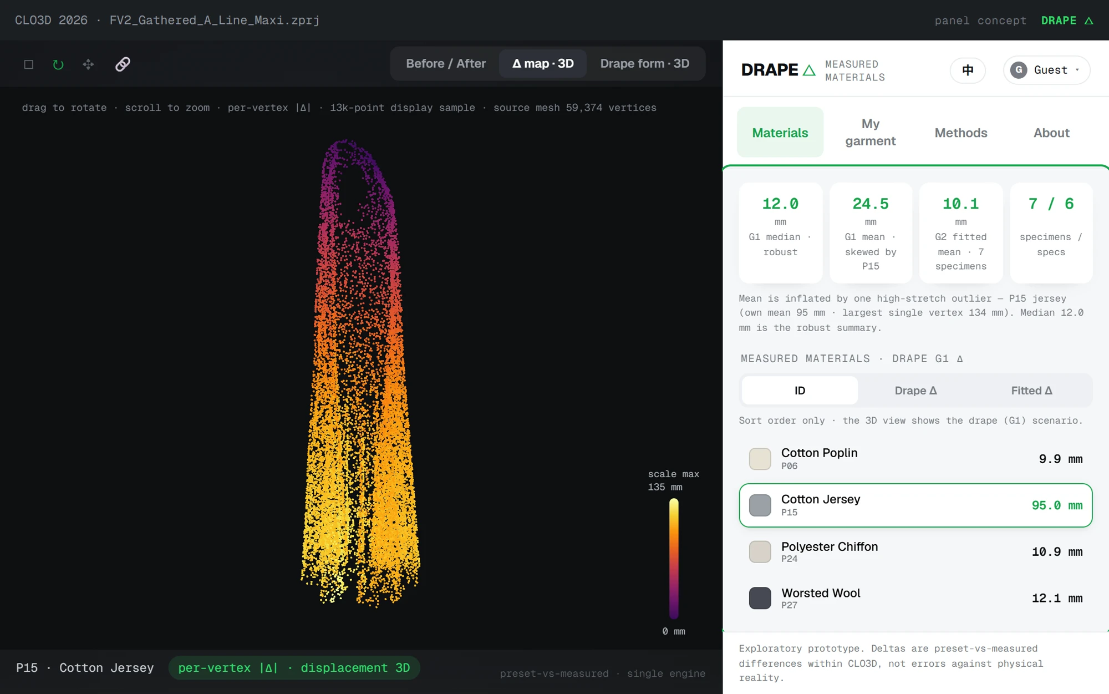
Task: Click the DRAPE logo in side panel
Action: point(779,70)
